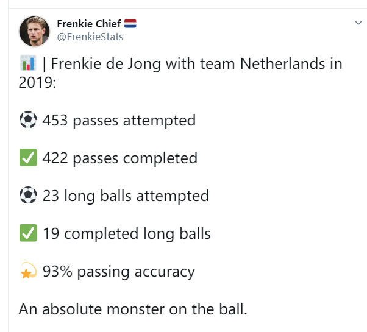This screenshot has width=367, height=332.
Task: Open Frenkie Chief's profile avatar photo
Action: coord(34,31)
